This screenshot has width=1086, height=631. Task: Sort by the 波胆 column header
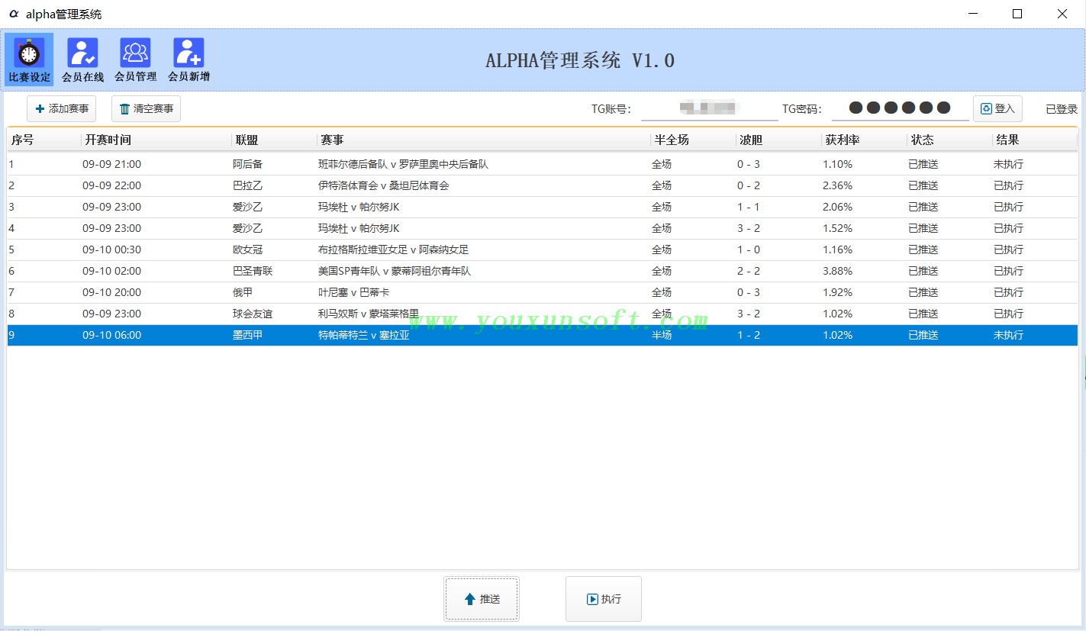coord(779,140)
